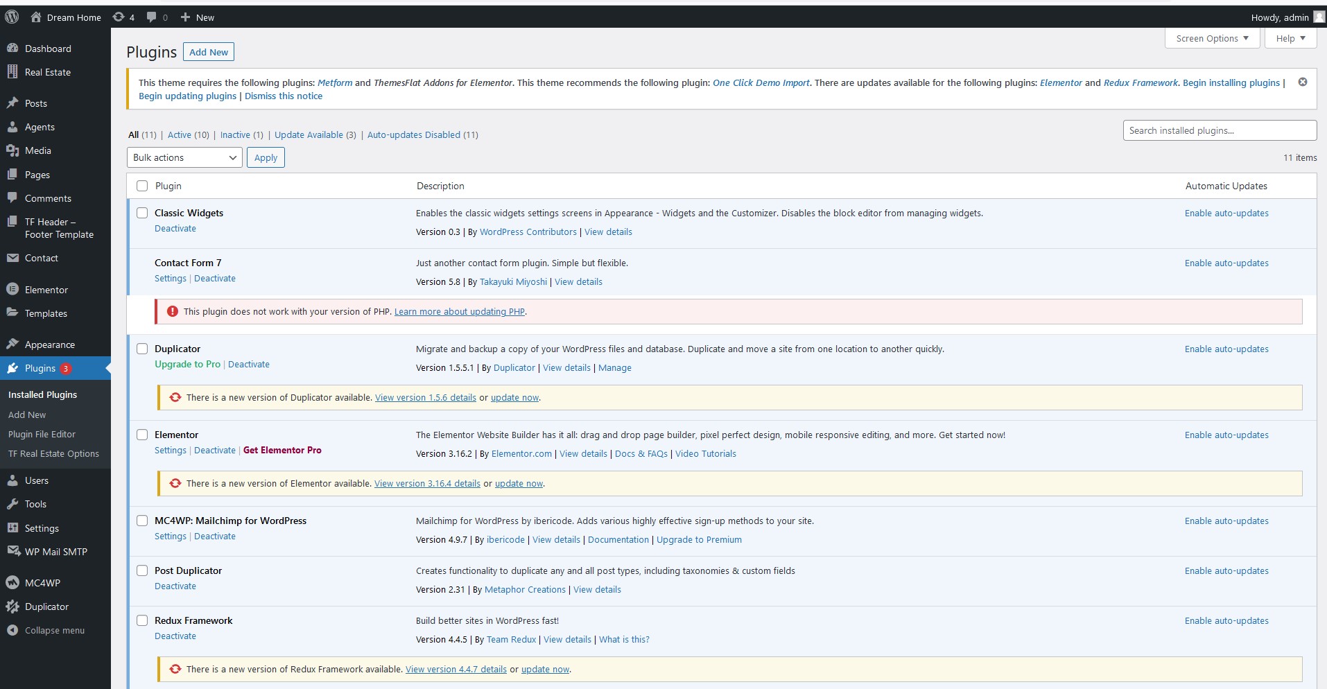Click the MC4WP sidebar icon
The image size is (1327, 689).
click(12, 583)
